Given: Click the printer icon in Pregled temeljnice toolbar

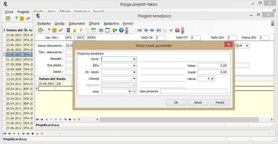Looking at the screenshot, I should click(101, 30).
